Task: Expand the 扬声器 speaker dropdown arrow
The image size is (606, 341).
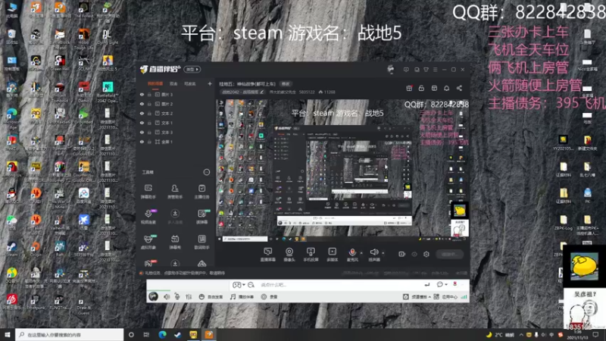Action: coord(383,253)
